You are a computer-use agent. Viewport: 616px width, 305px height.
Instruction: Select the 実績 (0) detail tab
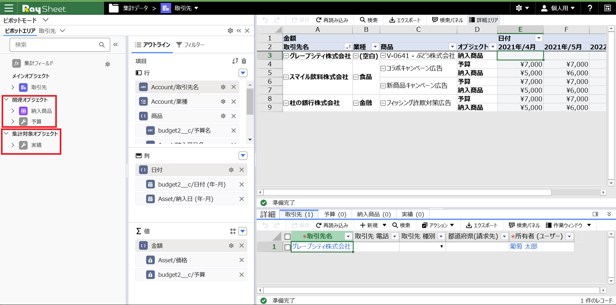pyautogui.click(x=413, y=214)
